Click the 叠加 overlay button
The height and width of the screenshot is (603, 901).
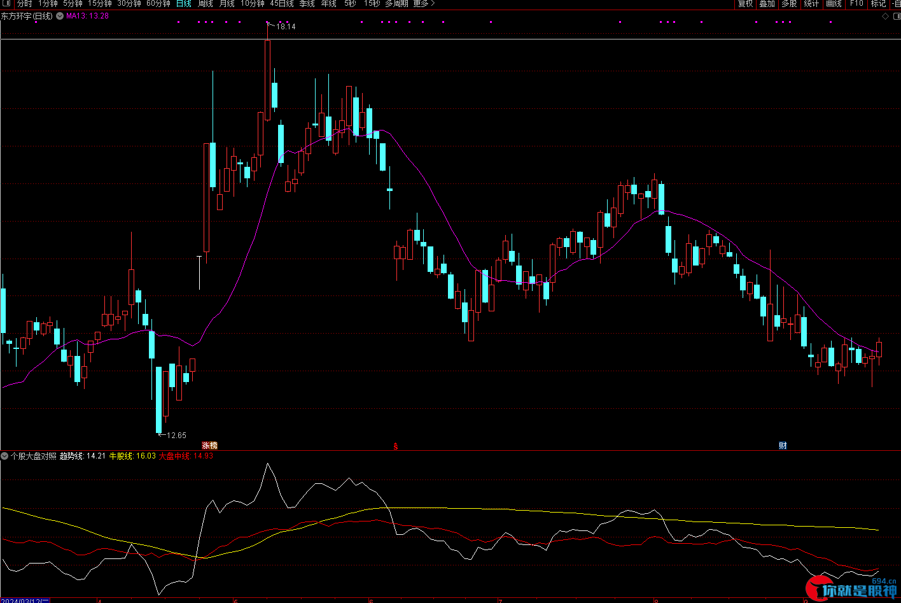pyautogui.click(x=767, y=3)
